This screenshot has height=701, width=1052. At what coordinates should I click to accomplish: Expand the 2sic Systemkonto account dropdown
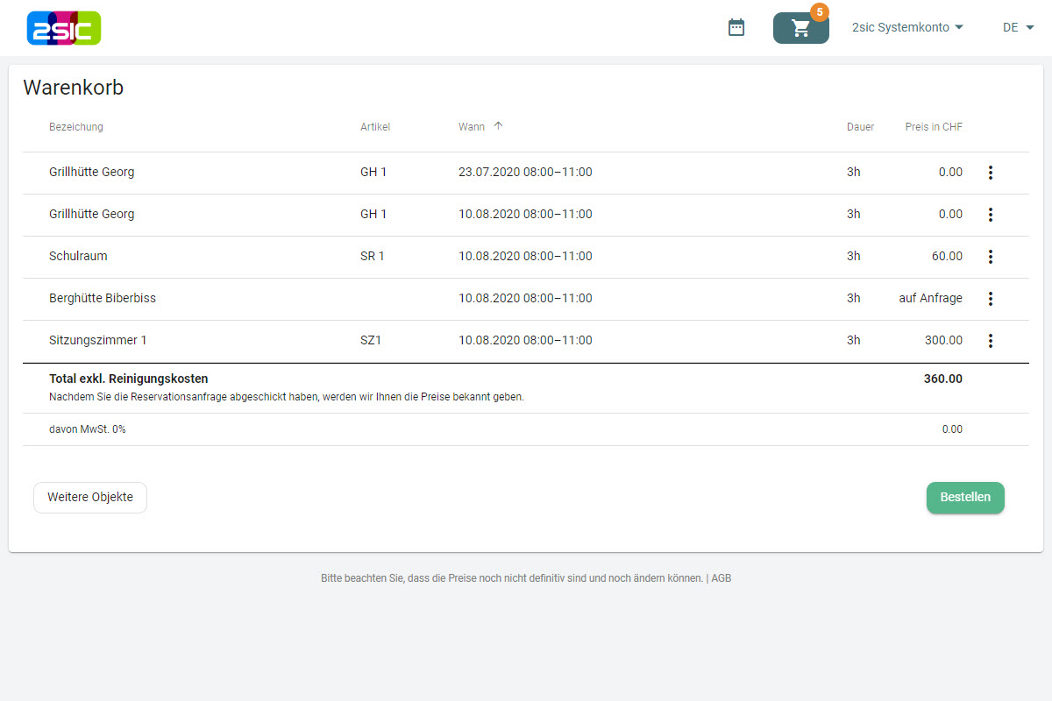(x=907, y=27)
